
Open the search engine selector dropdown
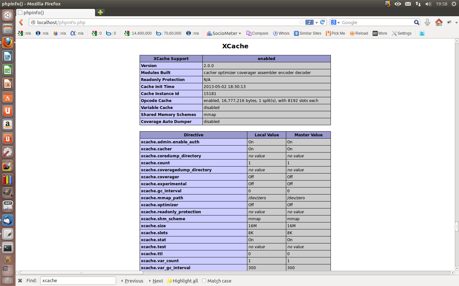(336, 23)
